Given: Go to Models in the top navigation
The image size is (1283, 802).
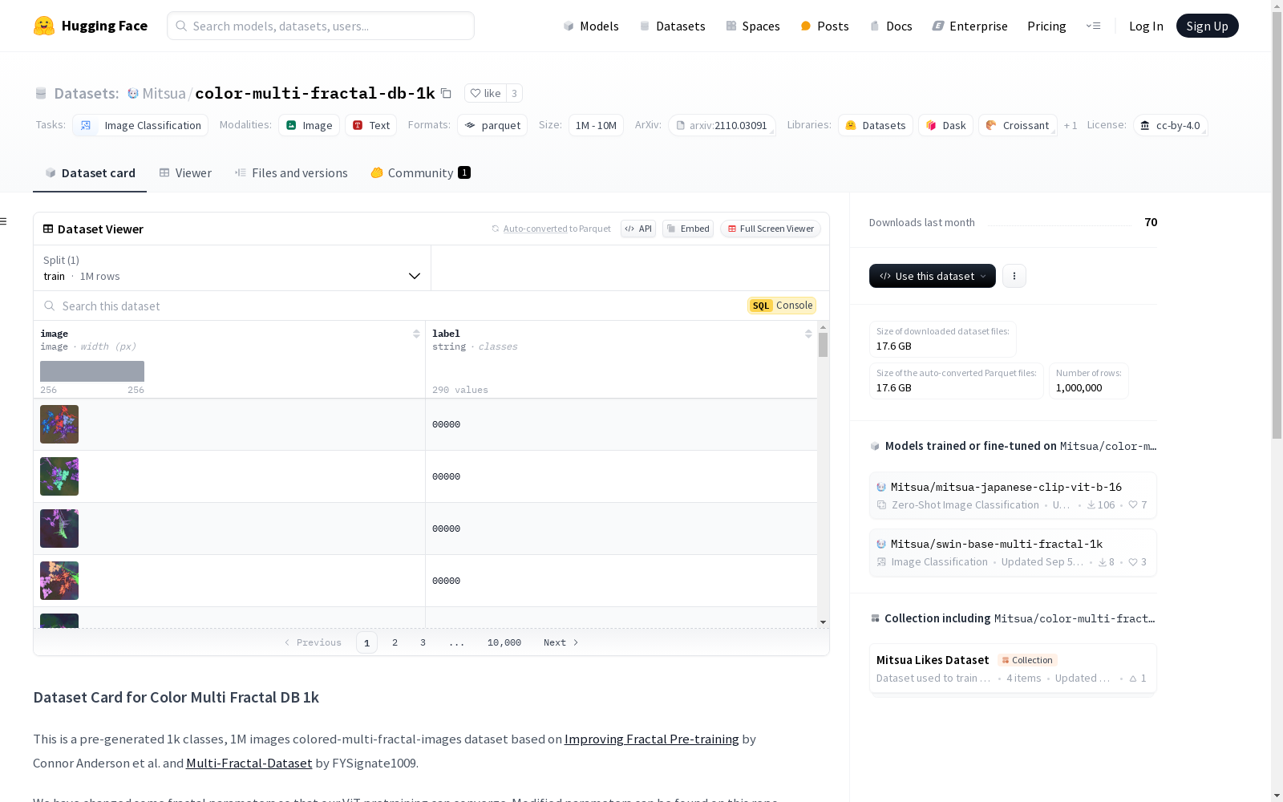Looking at the screenshot, I should [591, 26].
